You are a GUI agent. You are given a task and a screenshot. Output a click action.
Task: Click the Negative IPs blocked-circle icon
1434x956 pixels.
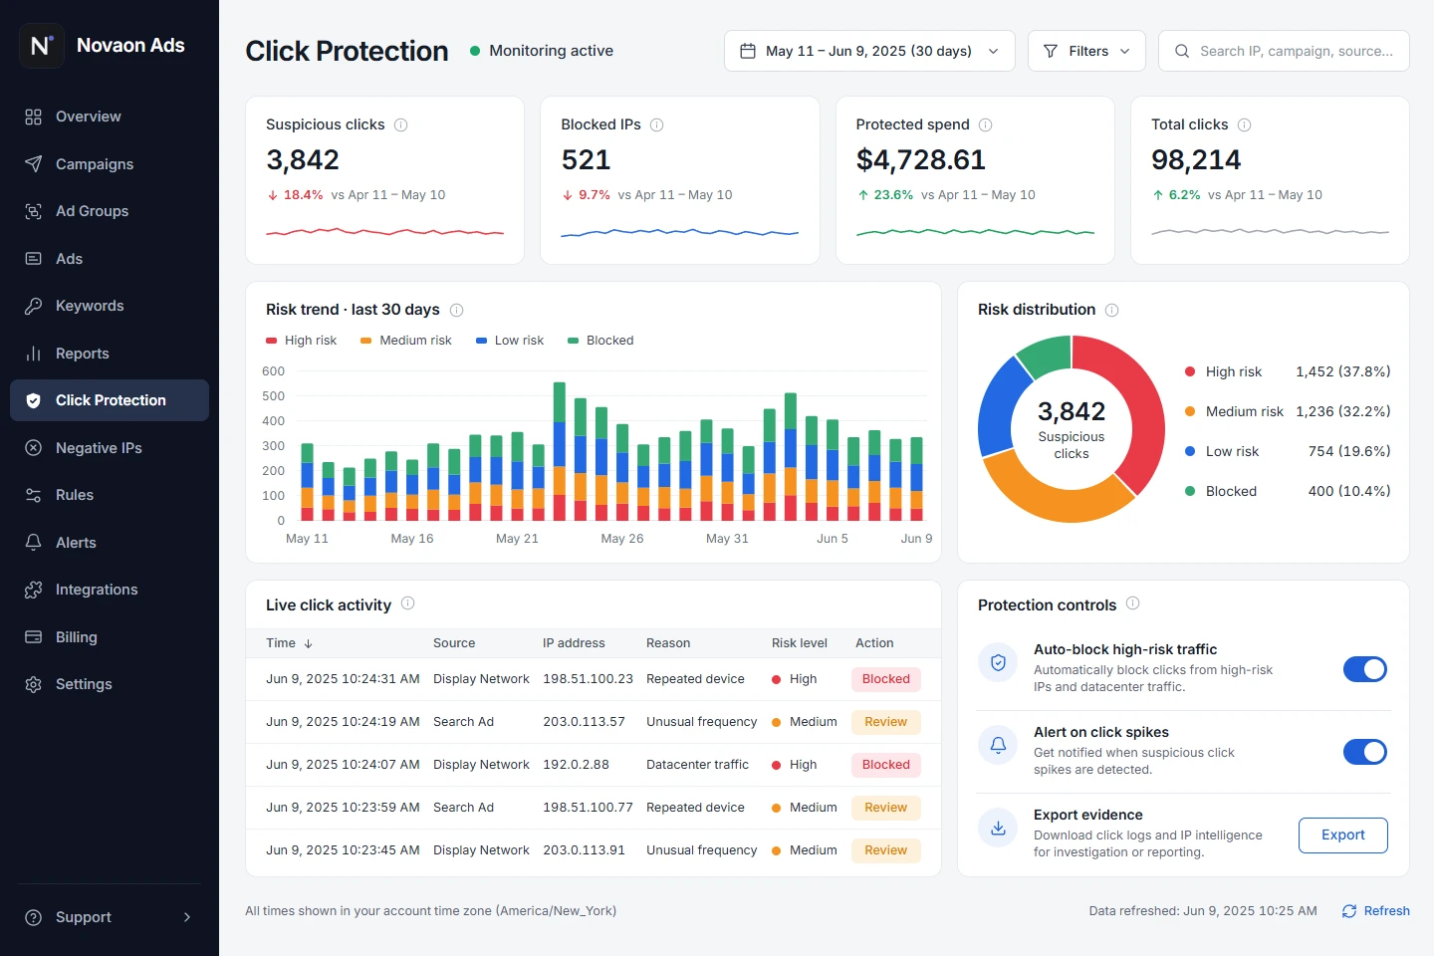pos(33,448)
